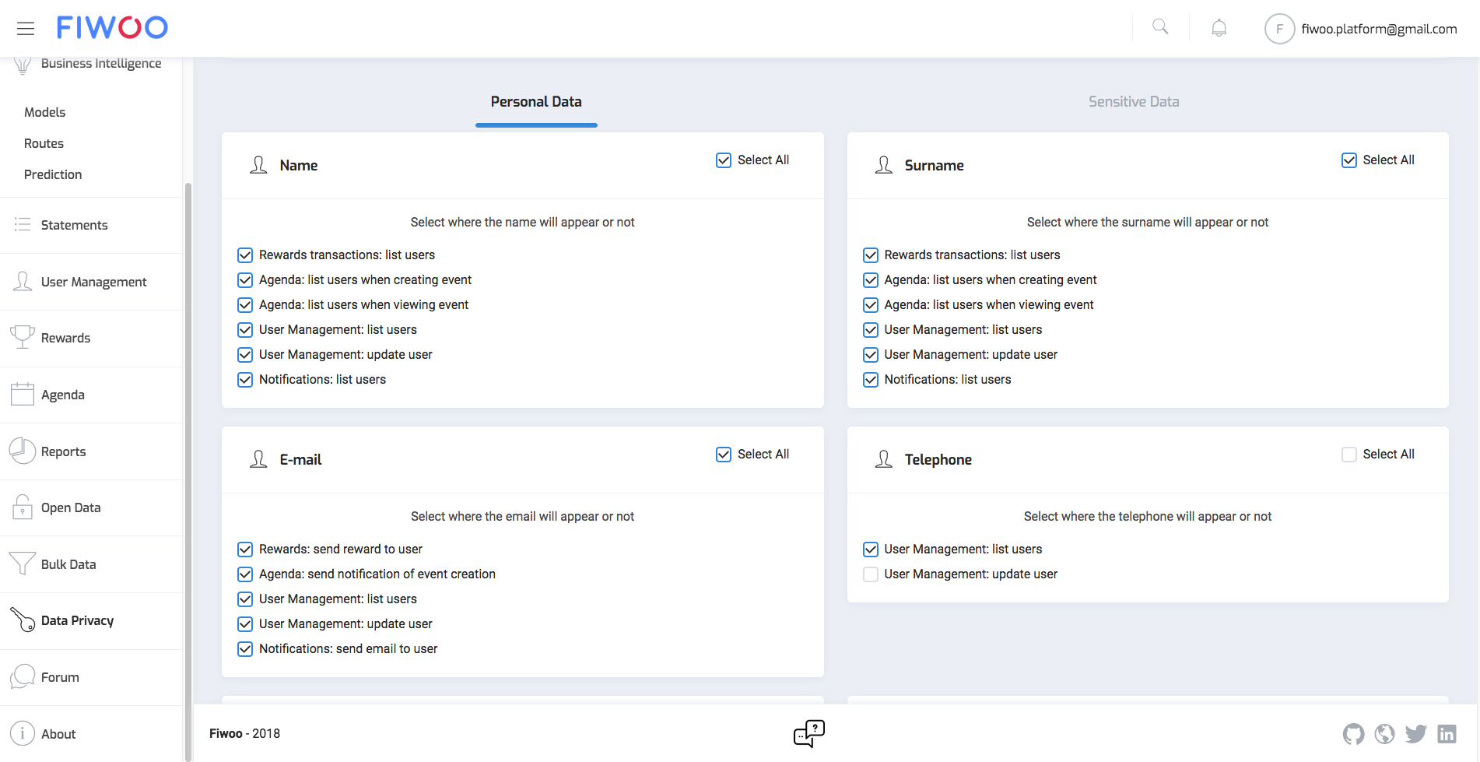Uncheck Name Agenda: list users when viewing event
The image size is (1480, 762).
tap(245, 305)
